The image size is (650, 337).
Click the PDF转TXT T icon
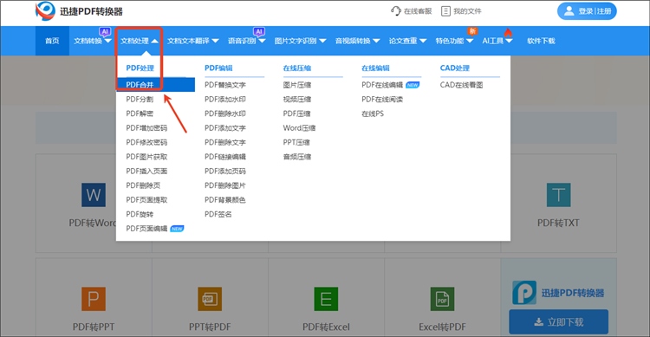tap(558, 195)
